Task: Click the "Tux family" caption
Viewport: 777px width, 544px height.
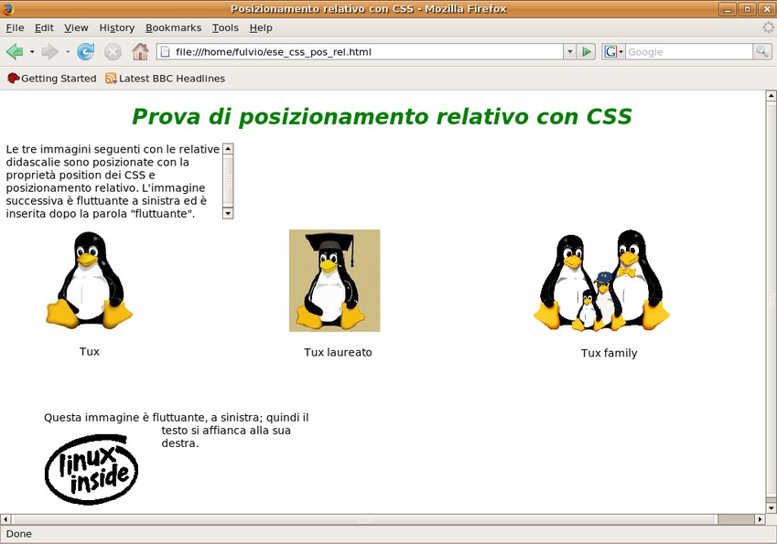Action: pyautogui.click(x=609, y=353)
